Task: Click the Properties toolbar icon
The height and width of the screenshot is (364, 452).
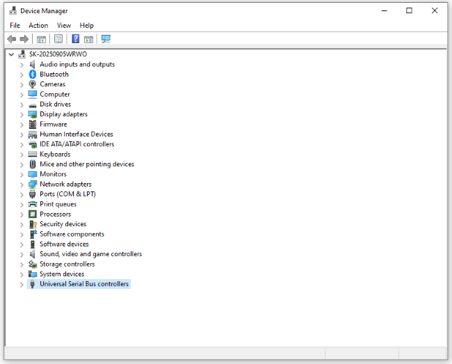Action: 58,39
